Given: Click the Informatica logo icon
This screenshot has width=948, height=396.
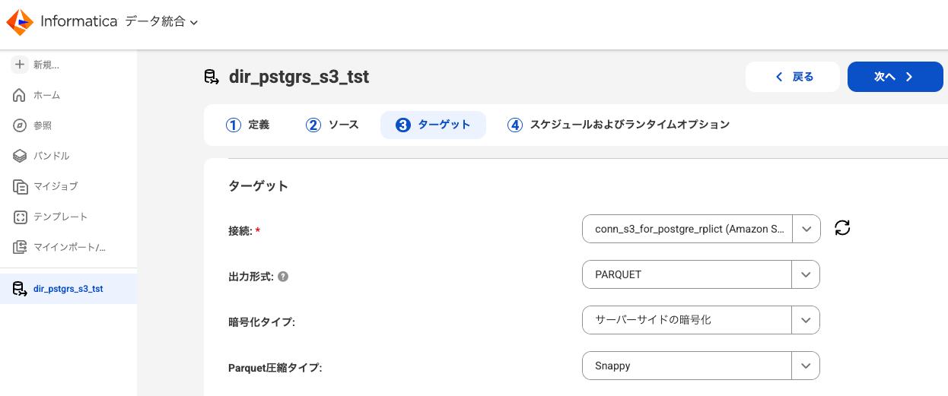Looking at the screenshot, I should pyautogui.click(x=20, y=23).
